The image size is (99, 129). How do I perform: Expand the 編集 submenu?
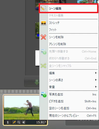tap(73, 73)
